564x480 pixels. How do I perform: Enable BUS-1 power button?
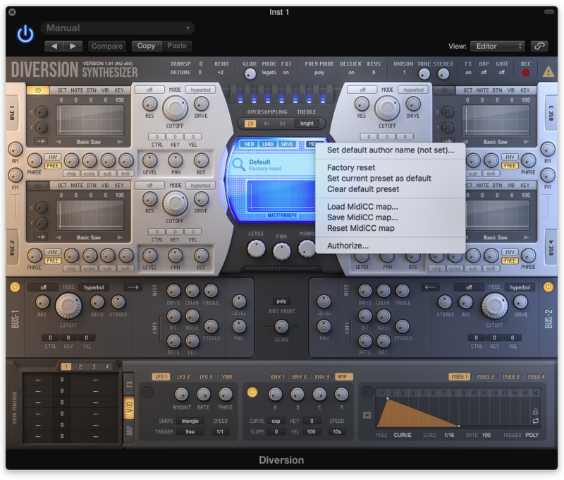tap(14, 287)
